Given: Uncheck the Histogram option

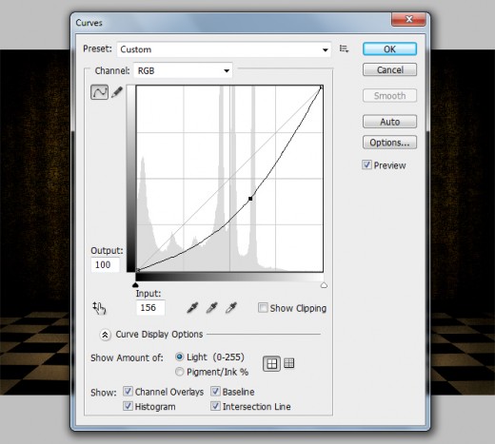Looking at the screenshot, I should tap(128, 406).
